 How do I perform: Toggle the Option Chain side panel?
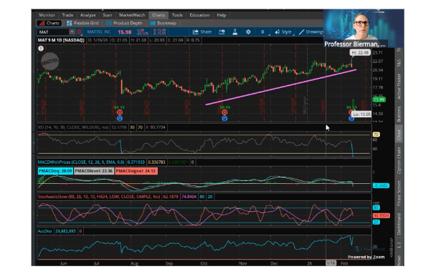click(x=399, y=160)
